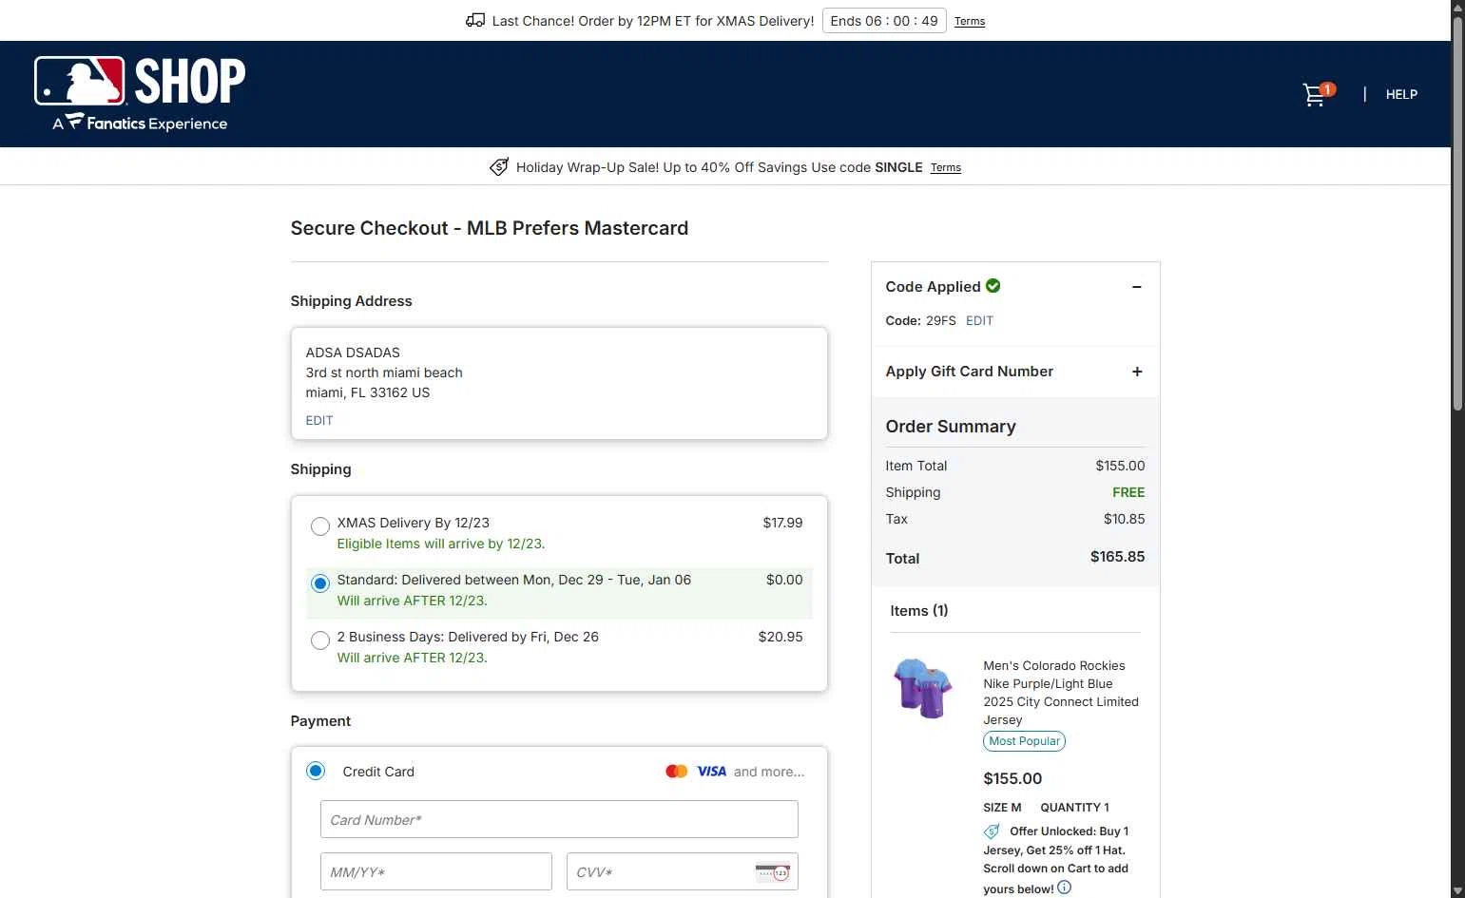Click the jersey product title text

[x=1061, y=693]
